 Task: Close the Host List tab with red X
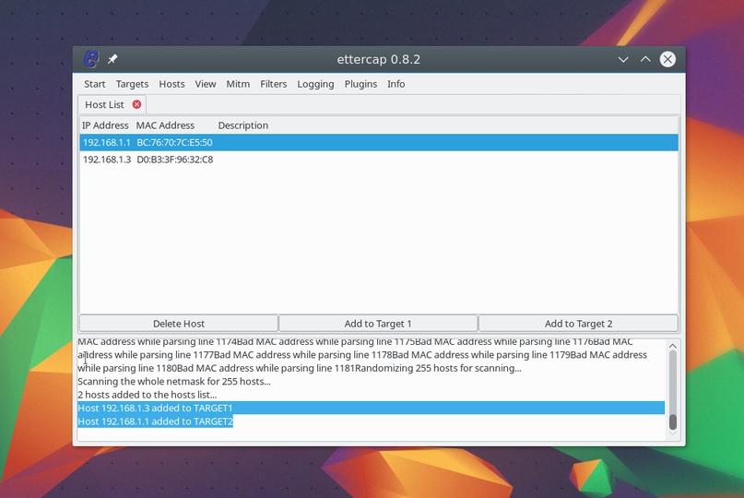(137, 105)
